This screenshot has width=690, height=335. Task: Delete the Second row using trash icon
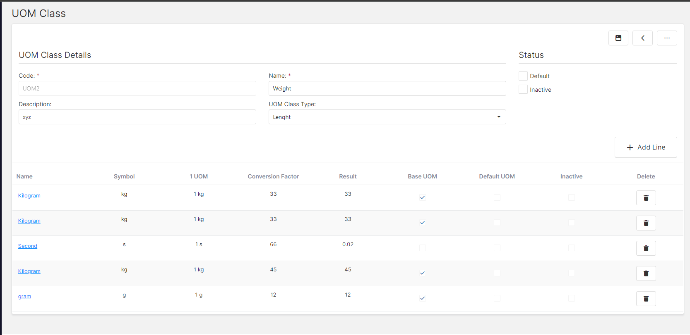click(x=646, y=248)
